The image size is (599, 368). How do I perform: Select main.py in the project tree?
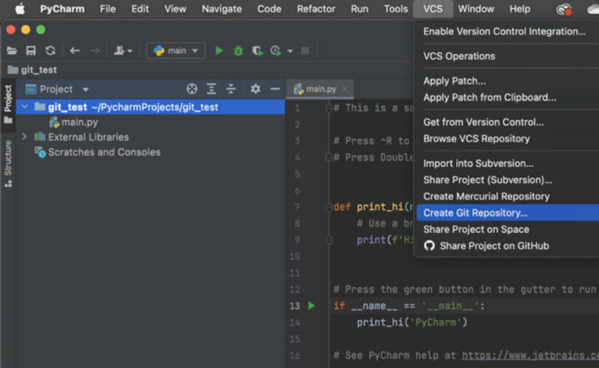[x=74, y=122]
